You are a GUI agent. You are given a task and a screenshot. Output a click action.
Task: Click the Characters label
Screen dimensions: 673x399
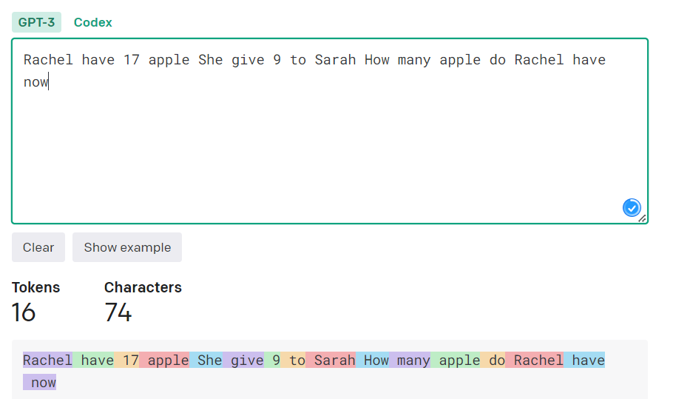tap(143, 287)
